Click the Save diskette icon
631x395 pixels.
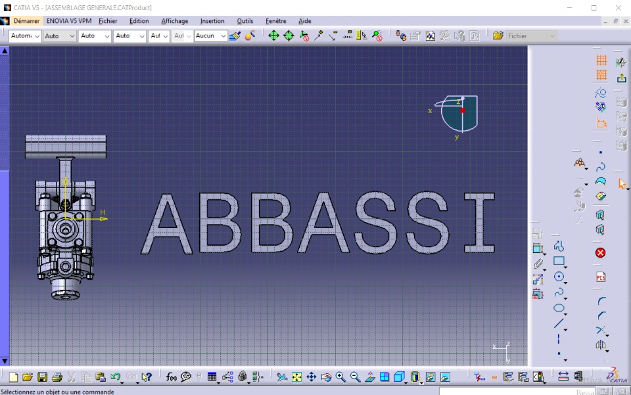[x=42, y=377]
